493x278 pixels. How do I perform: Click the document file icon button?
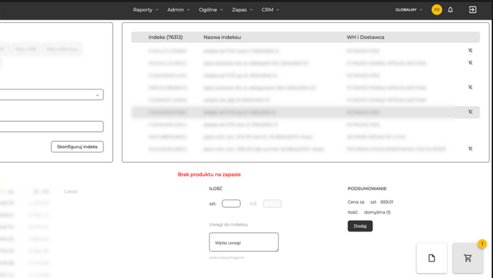pos(432,258)
